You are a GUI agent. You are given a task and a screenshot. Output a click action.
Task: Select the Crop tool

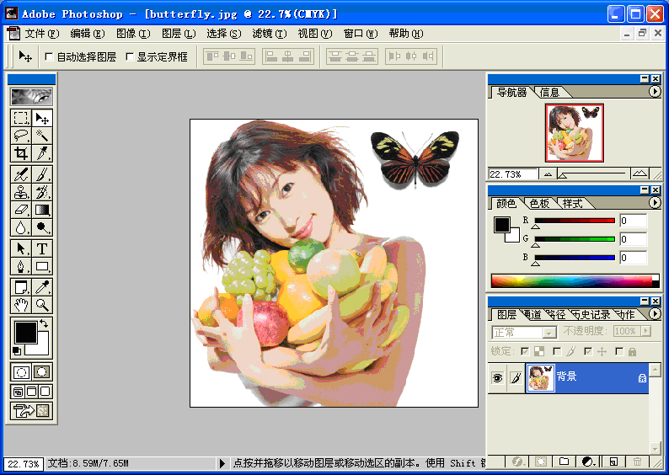coord(22,153)
